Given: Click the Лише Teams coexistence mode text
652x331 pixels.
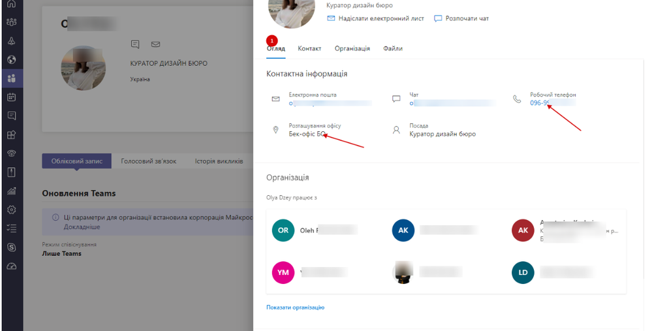Looking at the screenshot, I should [61, 254].
